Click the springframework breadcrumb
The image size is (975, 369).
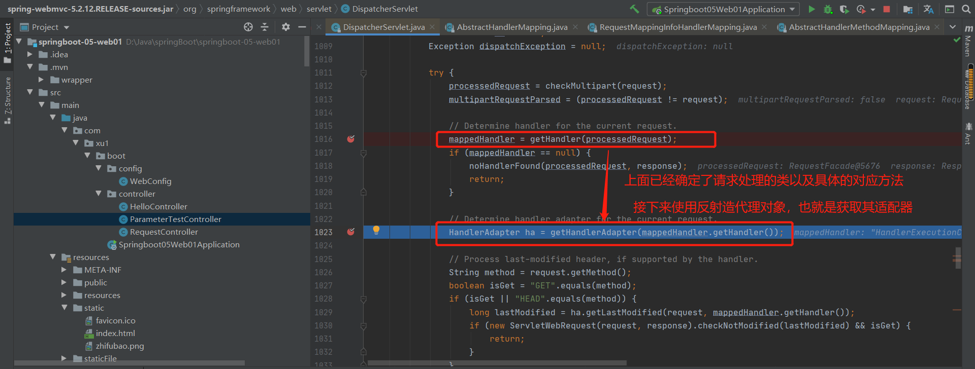pos(239,9)
